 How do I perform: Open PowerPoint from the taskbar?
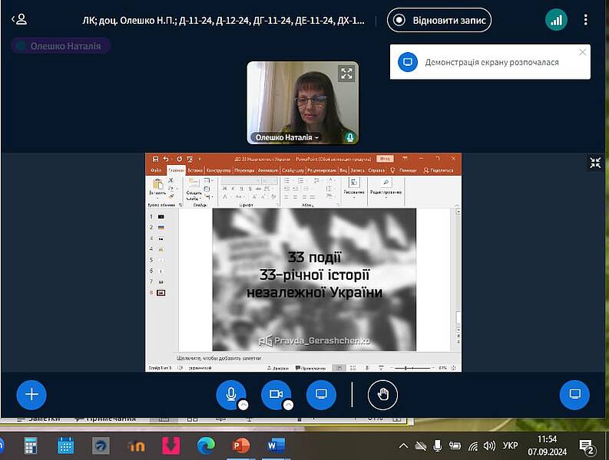tap(241, 445)
